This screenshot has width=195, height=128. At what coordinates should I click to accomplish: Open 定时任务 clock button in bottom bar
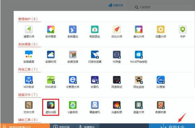point(62,126)
